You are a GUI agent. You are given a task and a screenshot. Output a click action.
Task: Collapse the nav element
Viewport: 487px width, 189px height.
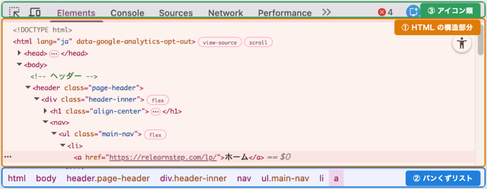(45, 123)
